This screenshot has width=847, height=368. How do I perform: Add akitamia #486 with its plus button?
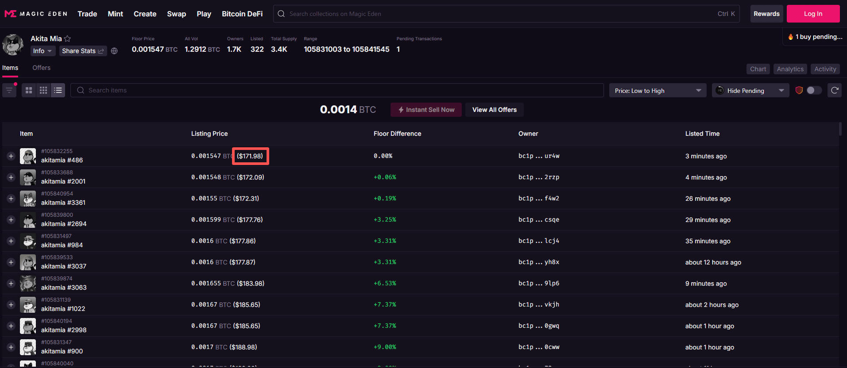(x=11, y=156)
